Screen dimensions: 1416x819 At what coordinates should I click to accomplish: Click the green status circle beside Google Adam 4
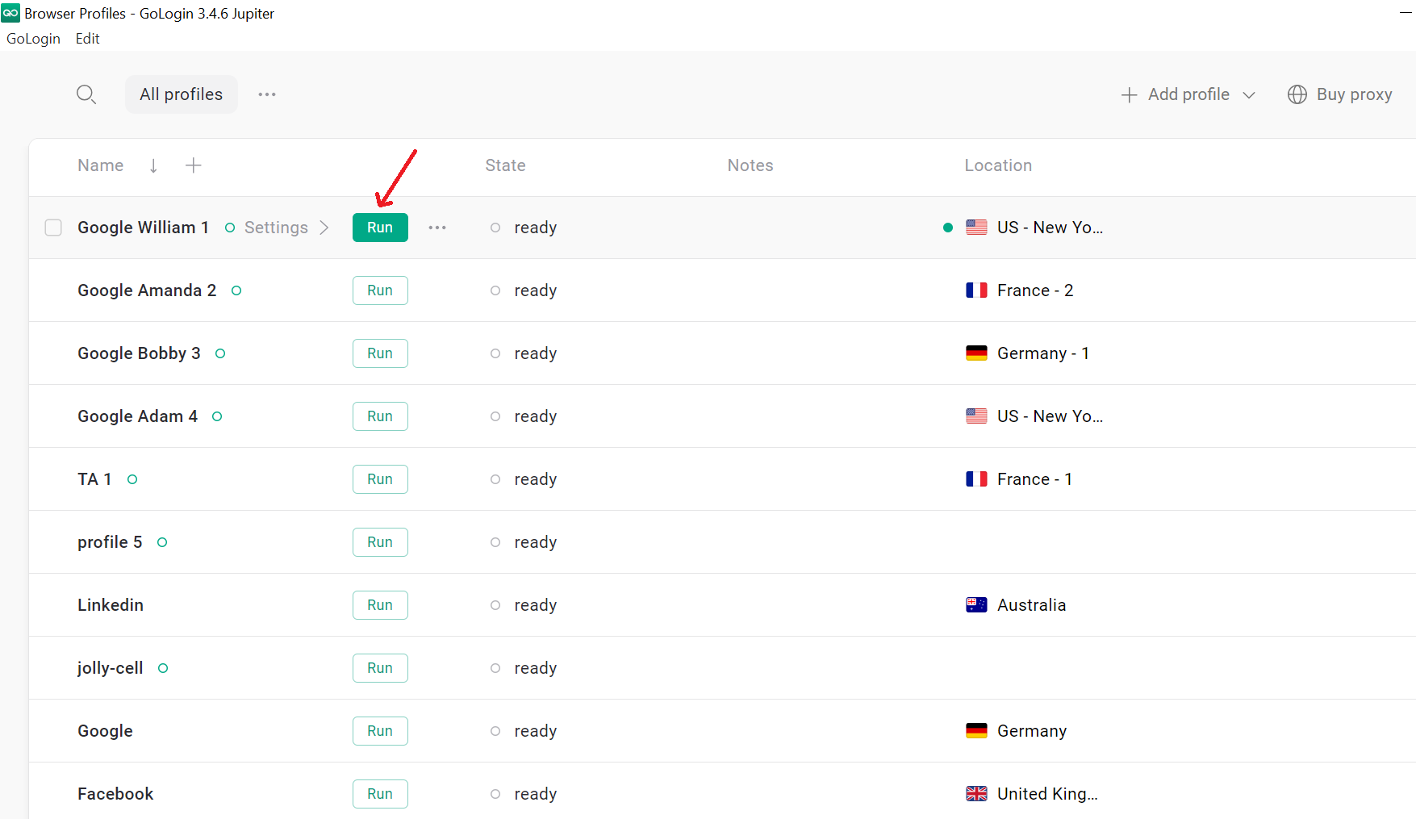[217, 416]
